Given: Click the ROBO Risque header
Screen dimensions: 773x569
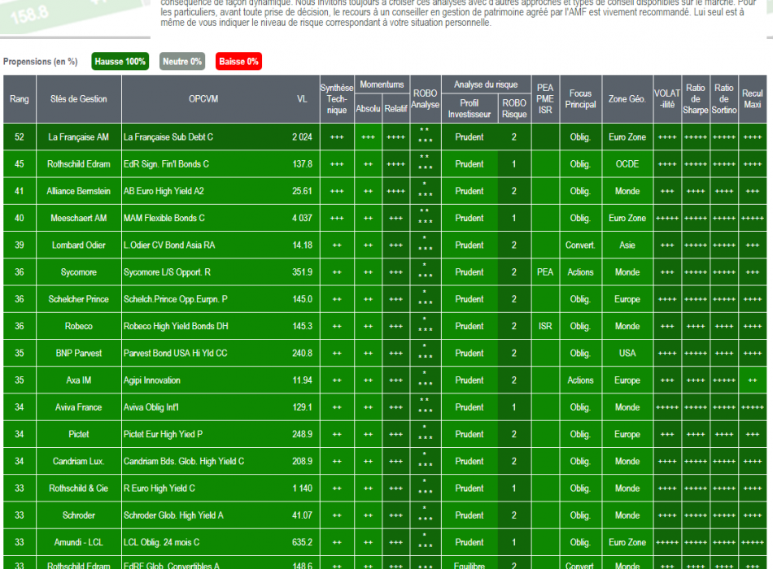Looking at the screenshot, I should point(514,108).
